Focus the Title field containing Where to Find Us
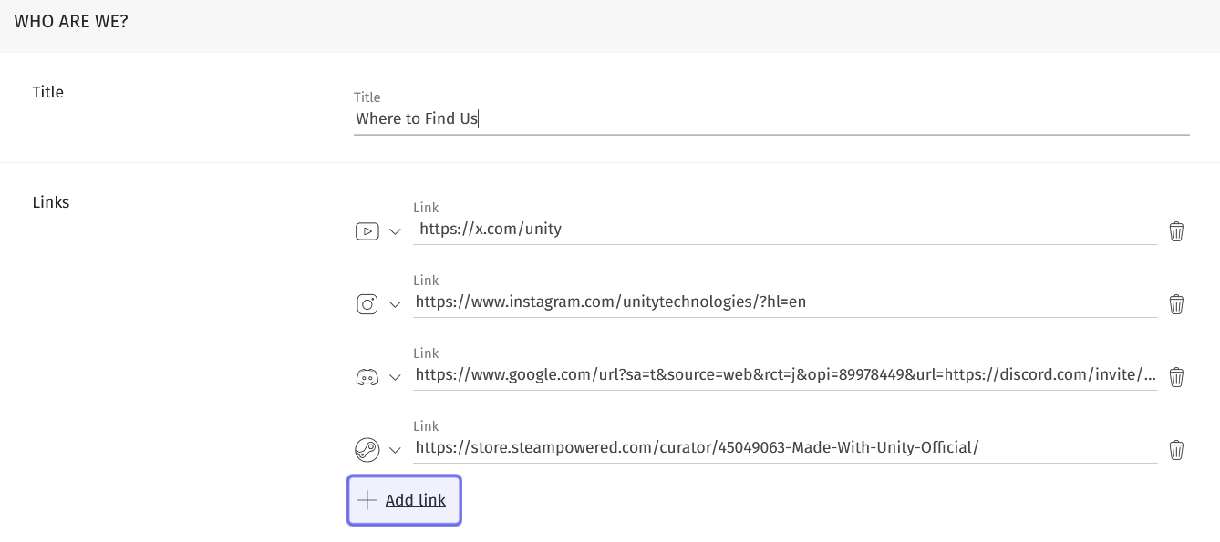Viewport: 1220px width, 542px height. (770, 119)
